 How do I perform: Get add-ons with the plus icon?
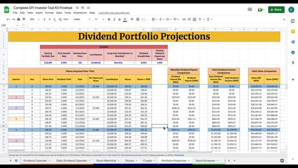click(x=293, y=79)
